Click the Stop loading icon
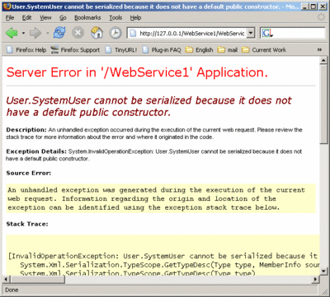 pyautogui.click(x=78, y=33)
